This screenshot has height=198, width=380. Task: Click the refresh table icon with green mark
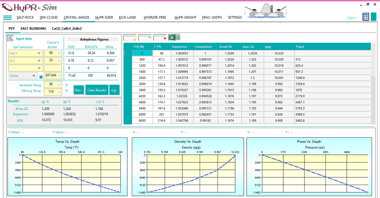145,38
